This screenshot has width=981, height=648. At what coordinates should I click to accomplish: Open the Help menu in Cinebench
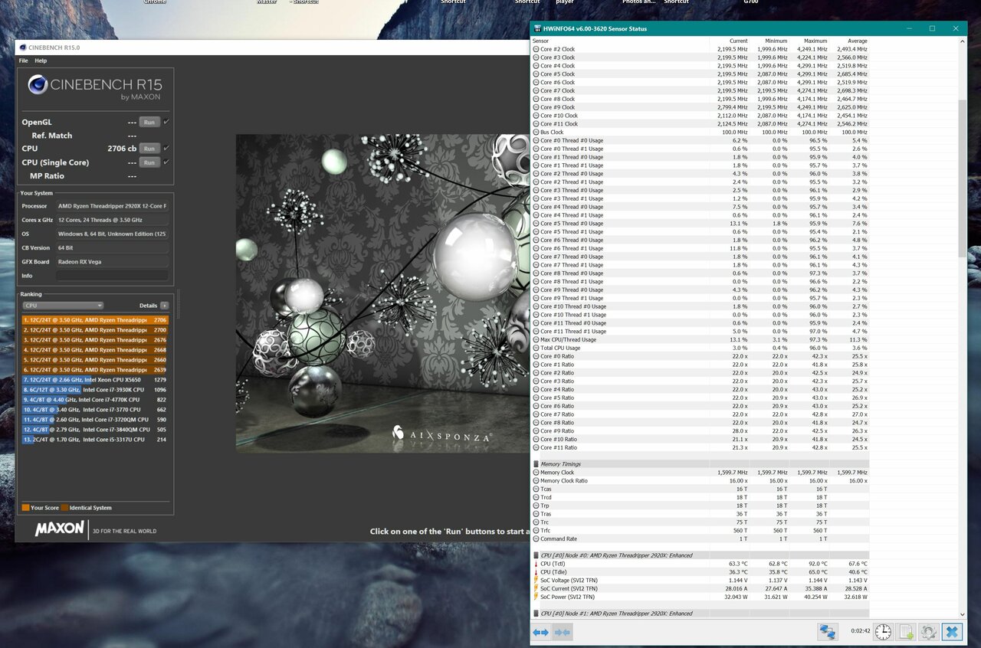click(41, 61)
